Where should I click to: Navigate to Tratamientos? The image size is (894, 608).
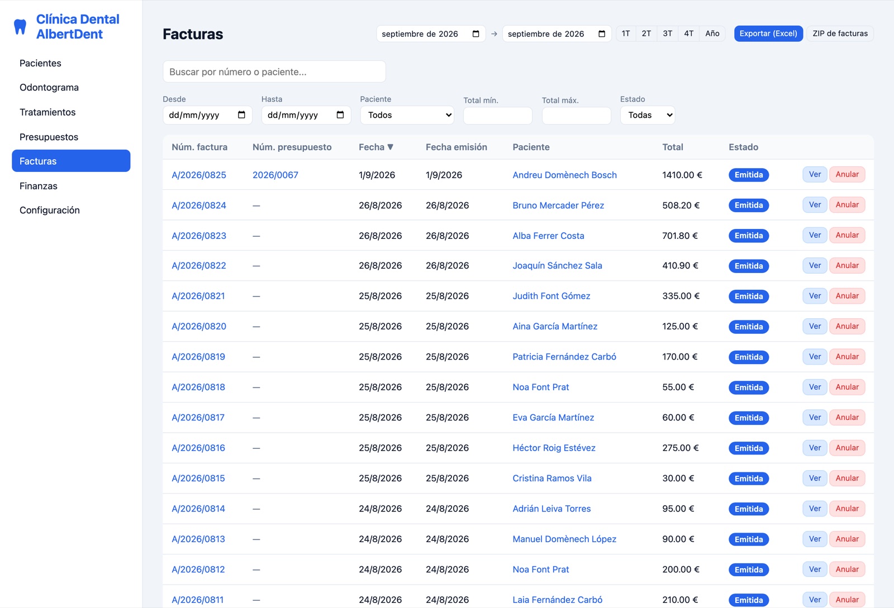point(71,112)
